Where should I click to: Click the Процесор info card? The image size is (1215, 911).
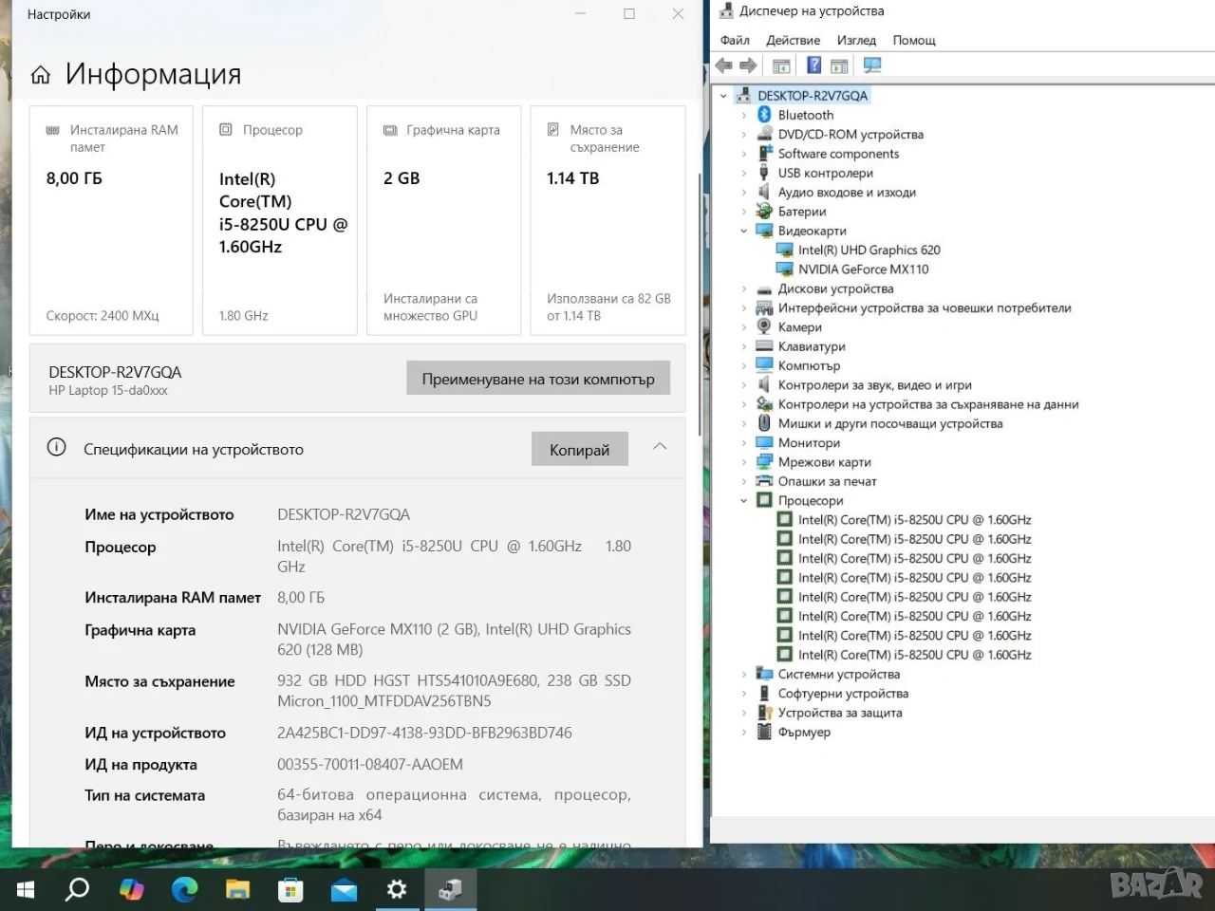pyautogui.click(x=280, y=220)
